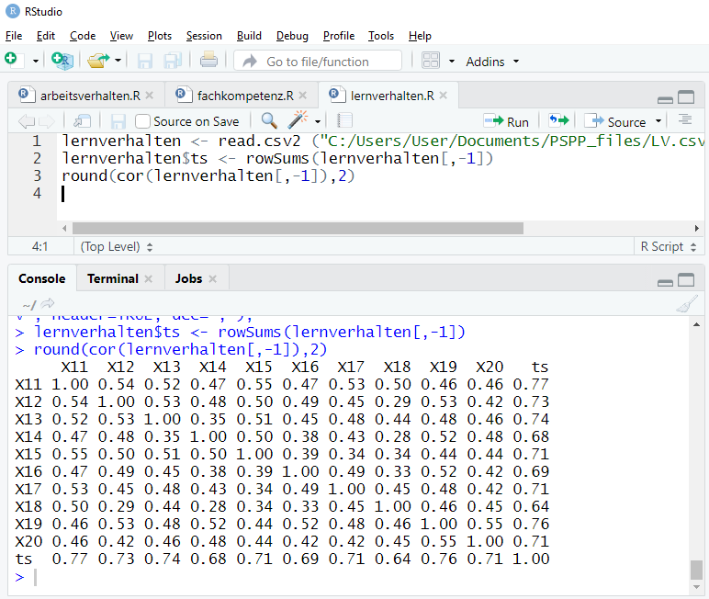Toggle the document outline icon

pos(684,120)
